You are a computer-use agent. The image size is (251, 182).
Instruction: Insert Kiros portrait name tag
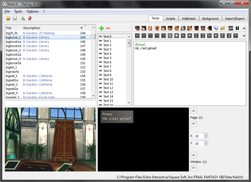pyautogui.click(x=196, y=28)
